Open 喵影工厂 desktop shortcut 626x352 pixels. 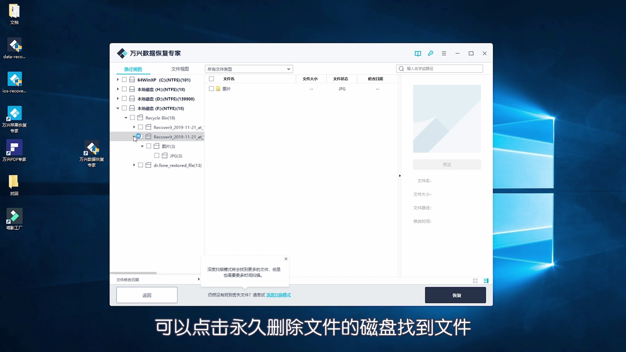coord(14,215)
